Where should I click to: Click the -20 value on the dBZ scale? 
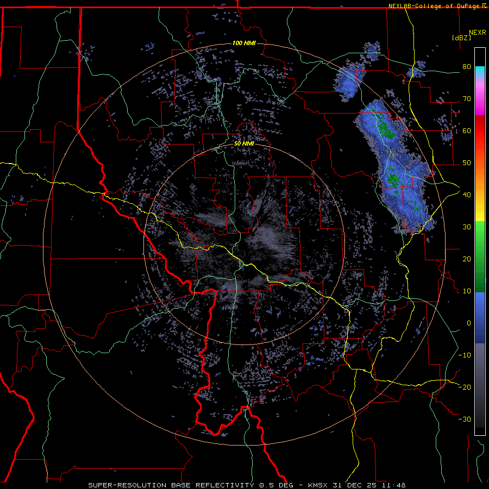[465, 387]
